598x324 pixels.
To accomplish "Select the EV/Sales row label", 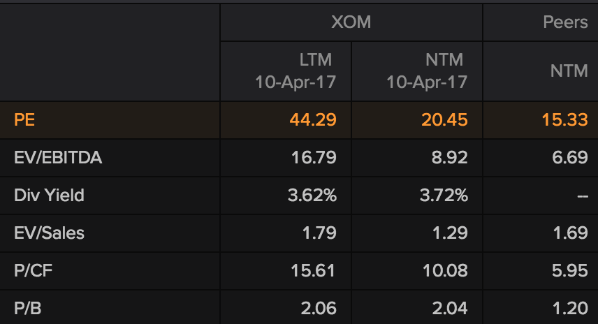I will [49, 233].
